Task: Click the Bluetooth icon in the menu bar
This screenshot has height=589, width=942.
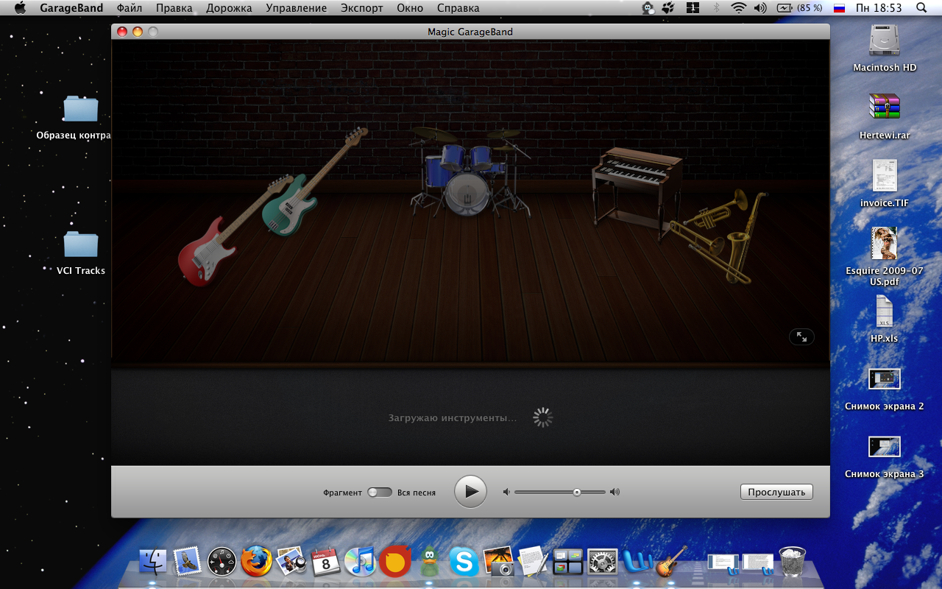Action: tap(716, 8)
